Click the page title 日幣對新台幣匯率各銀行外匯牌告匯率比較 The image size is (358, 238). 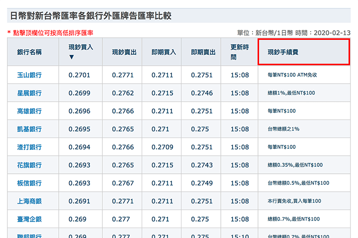(x=90, y=16)
